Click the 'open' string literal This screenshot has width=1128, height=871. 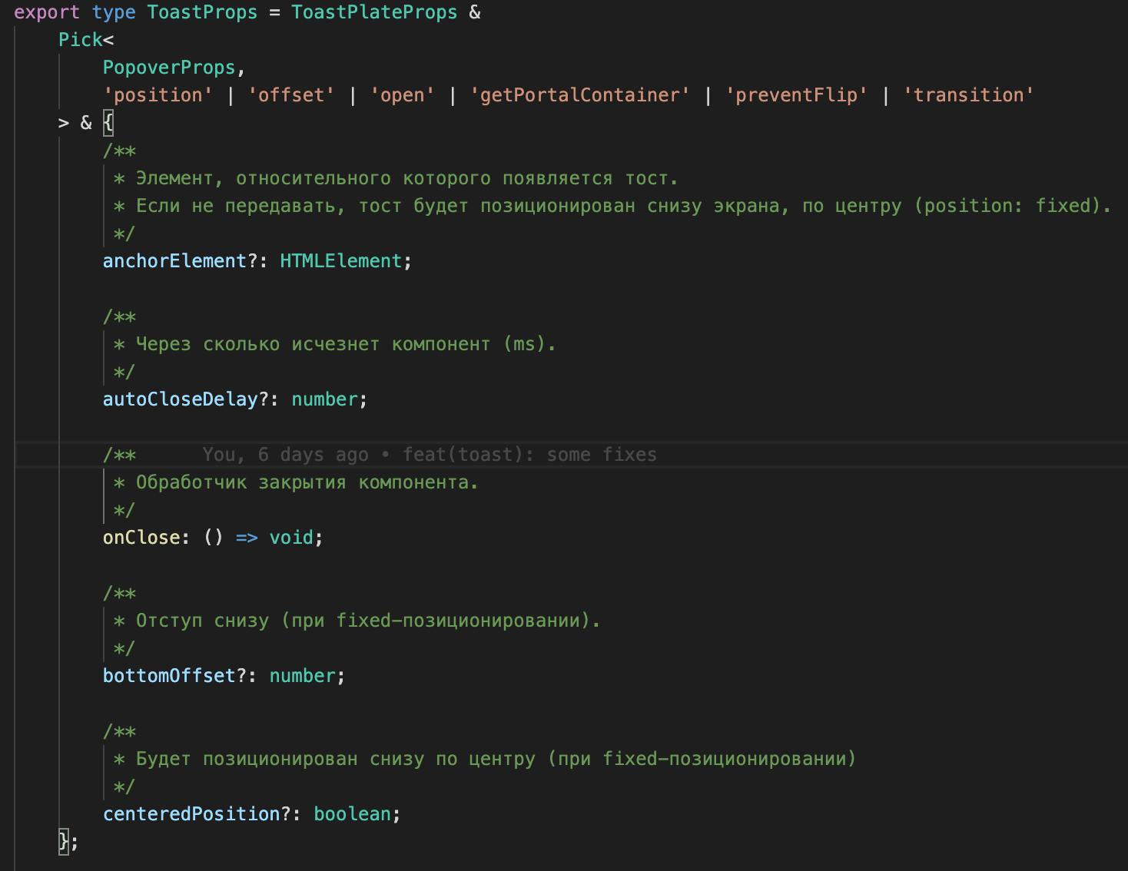[403, 94]
